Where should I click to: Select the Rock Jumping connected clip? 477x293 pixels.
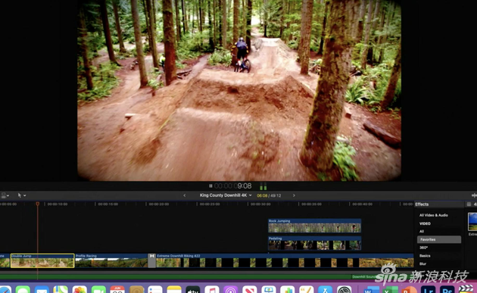314,226
